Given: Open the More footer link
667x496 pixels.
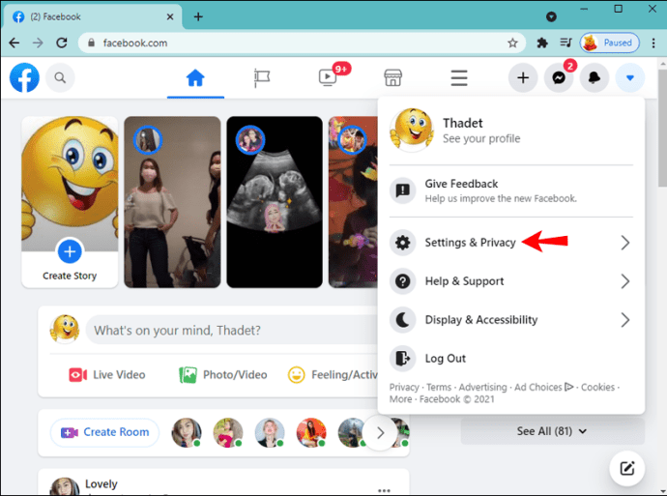Looking at the screenshot, I should point(401,399).
